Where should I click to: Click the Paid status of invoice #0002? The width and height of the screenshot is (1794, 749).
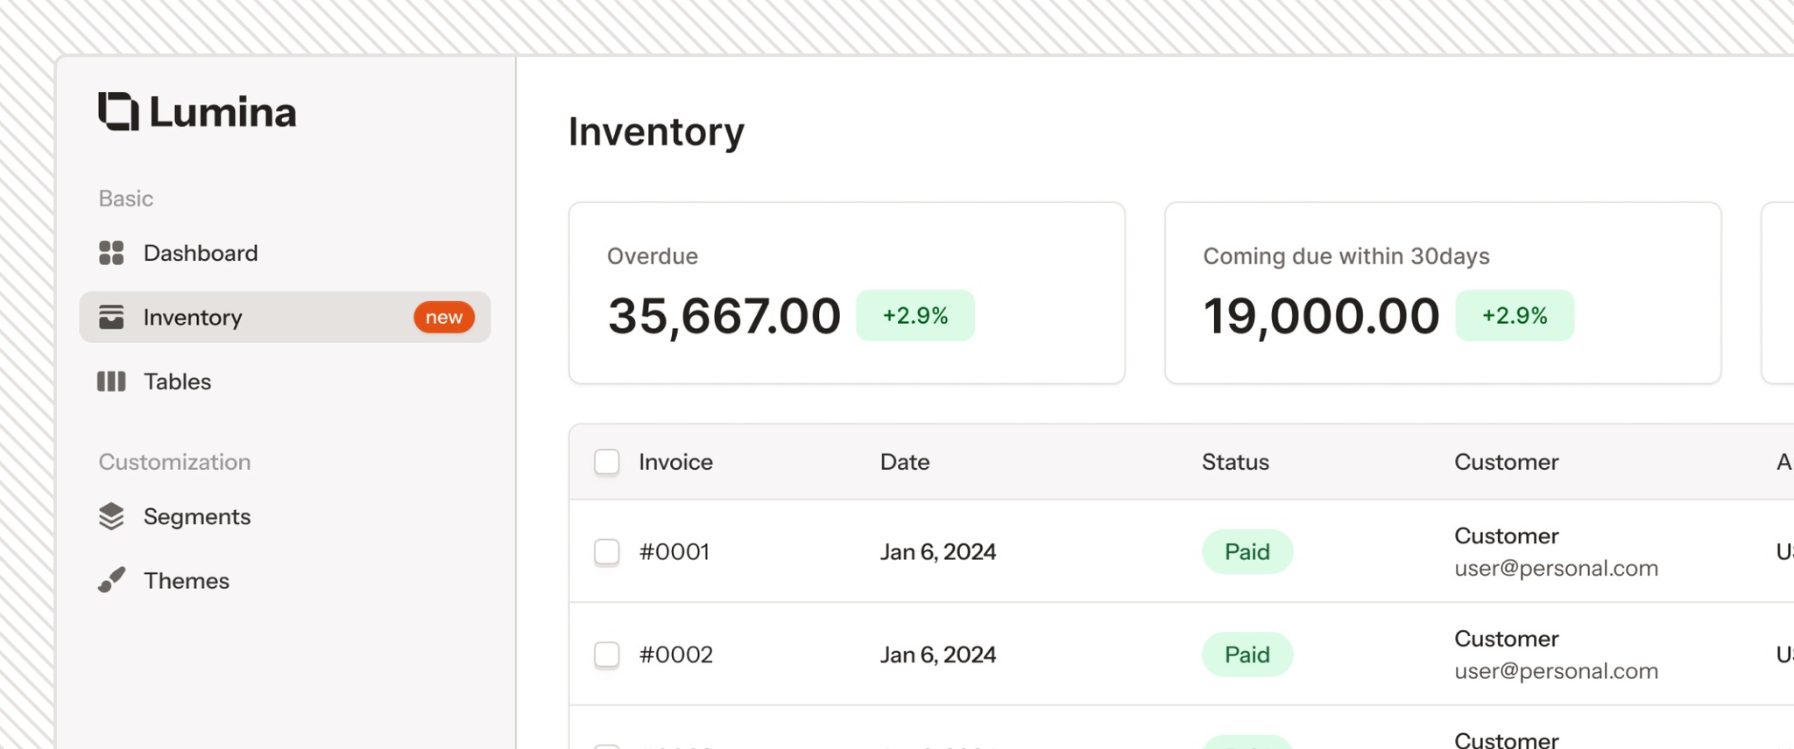(1247, 654)
